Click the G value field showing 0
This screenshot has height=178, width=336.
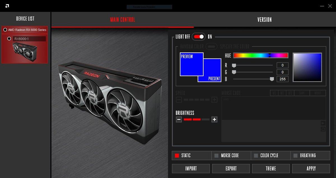coord(283,72)
